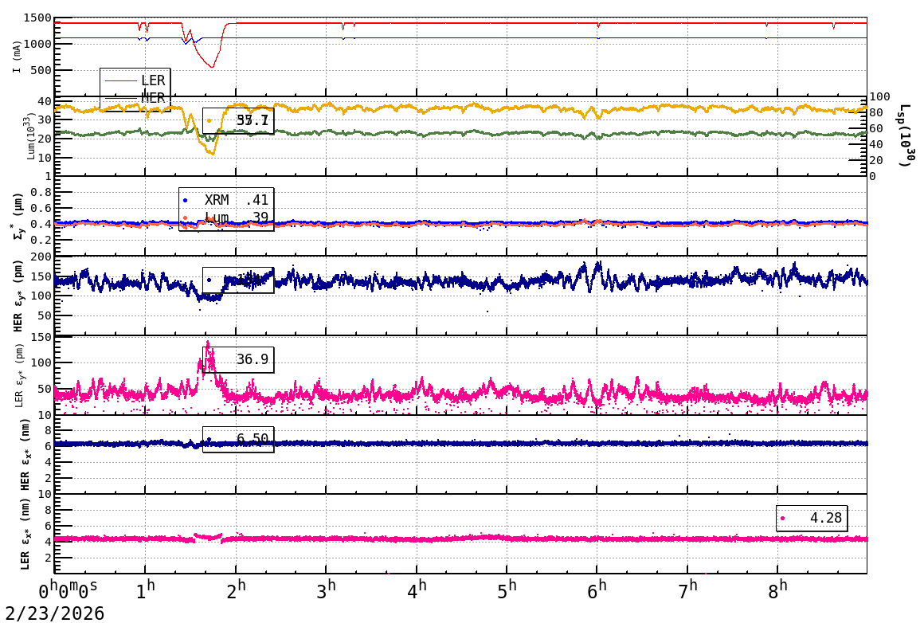
Task: Click the 1500 tick on the current axis
Action: click(x=37, y=18)
